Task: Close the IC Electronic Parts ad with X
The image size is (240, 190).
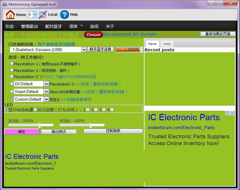Action: (232, 113)
